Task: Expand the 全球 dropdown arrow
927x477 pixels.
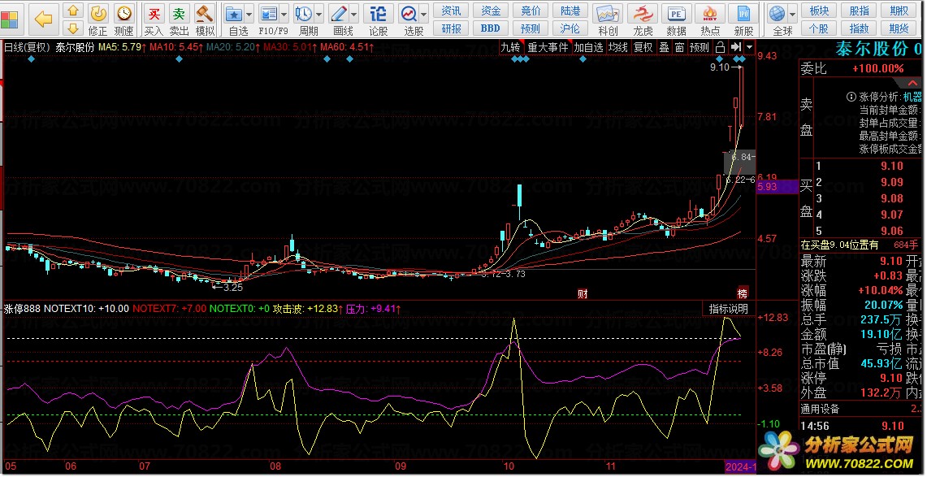Action: click(x=792, y=14)
